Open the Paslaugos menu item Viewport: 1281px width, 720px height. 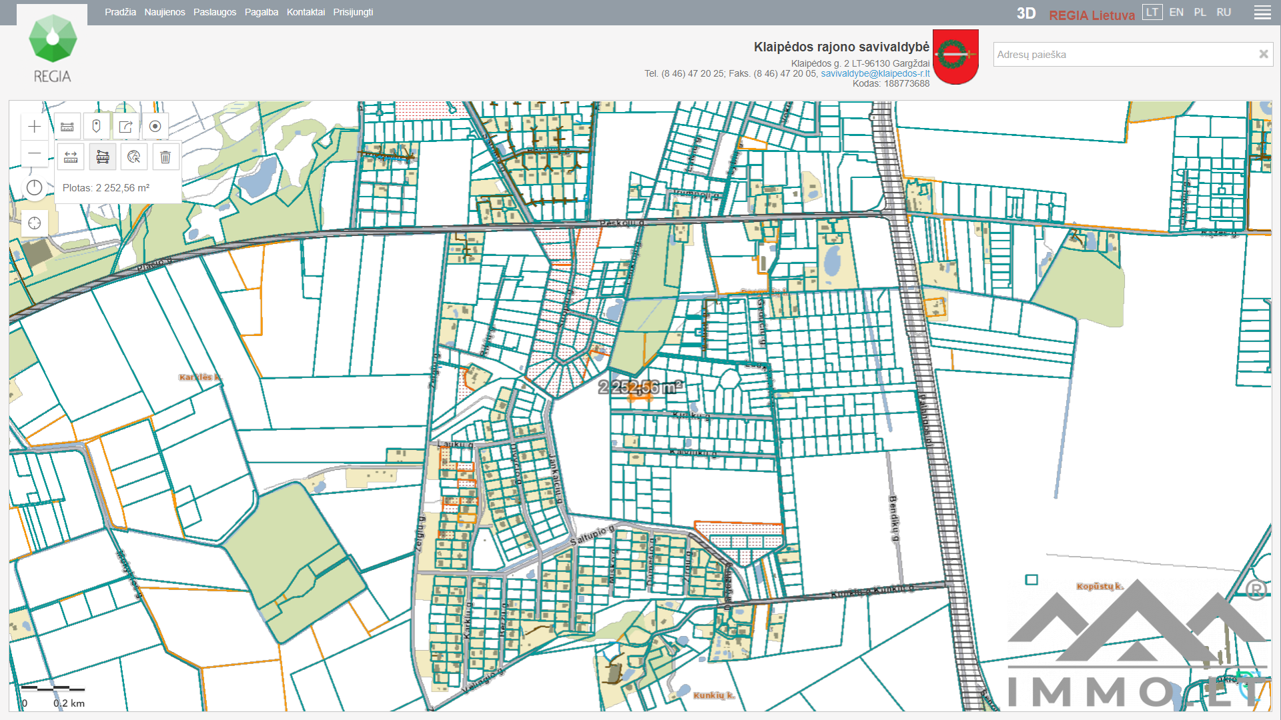click(215, 12)
